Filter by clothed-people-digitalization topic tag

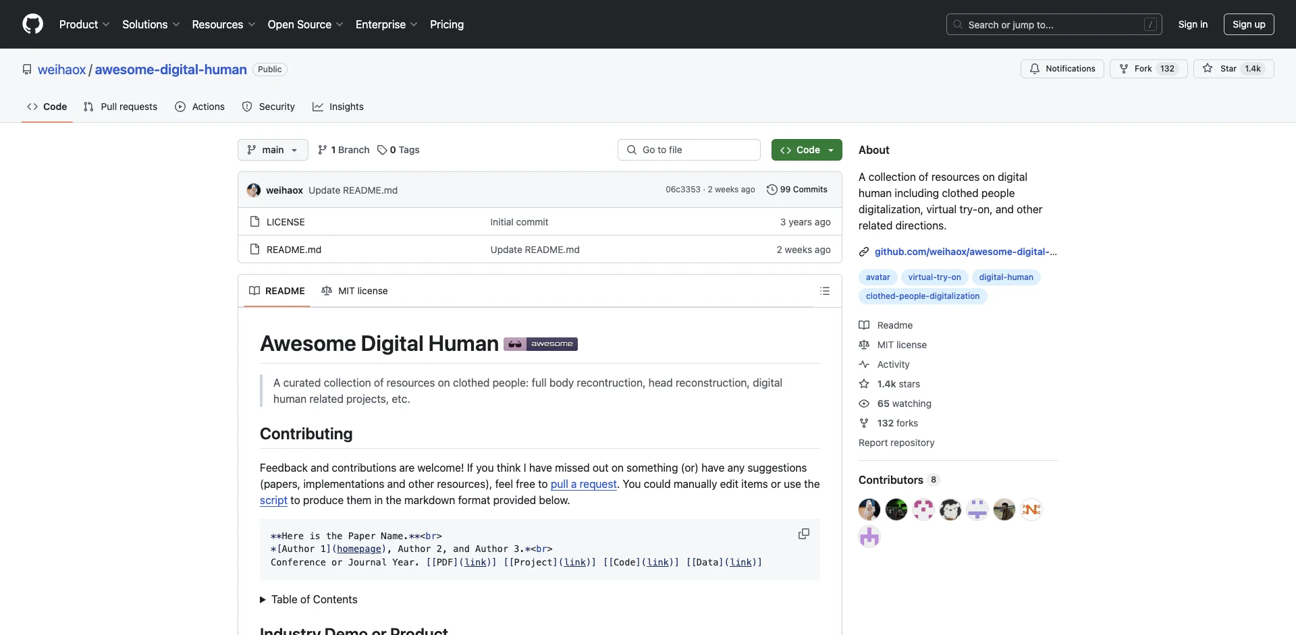923,296
